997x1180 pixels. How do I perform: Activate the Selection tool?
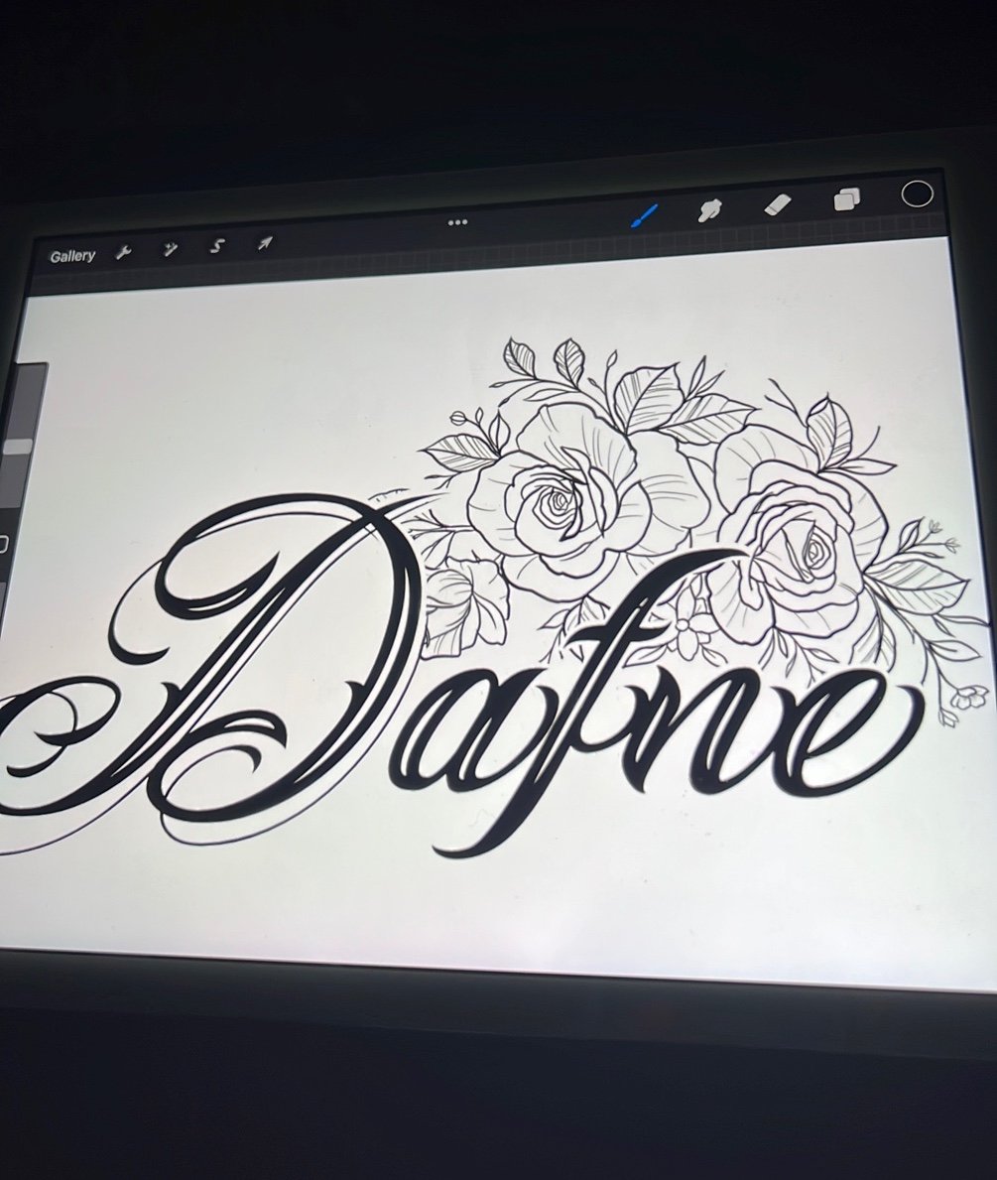coord(217,246)
